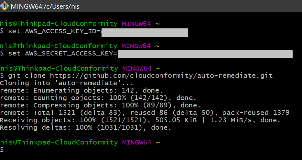The height and width of the screenshot is (160, 302).
Task: Click the Counting objects 100% line
Action: tap(98, 98)
